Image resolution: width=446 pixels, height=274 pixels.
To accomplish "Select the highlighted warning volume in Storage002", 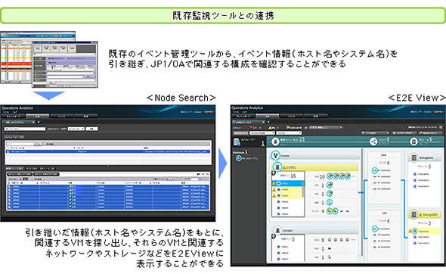I will click(415, 231).
